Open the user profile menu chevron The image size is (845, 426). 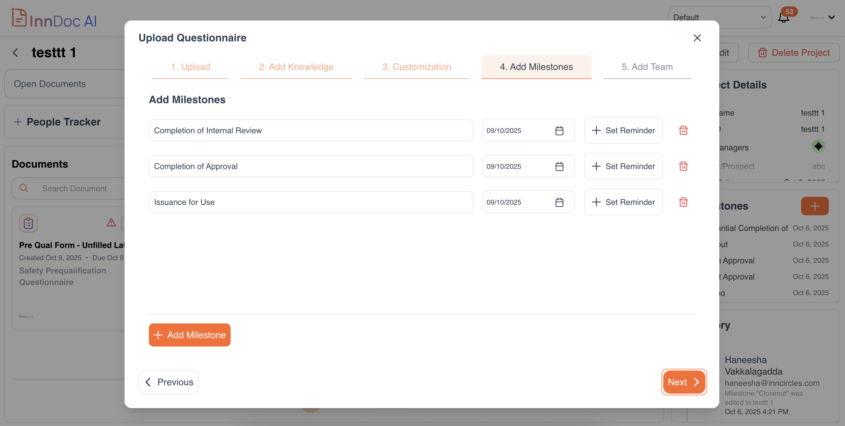pos(831,17)
